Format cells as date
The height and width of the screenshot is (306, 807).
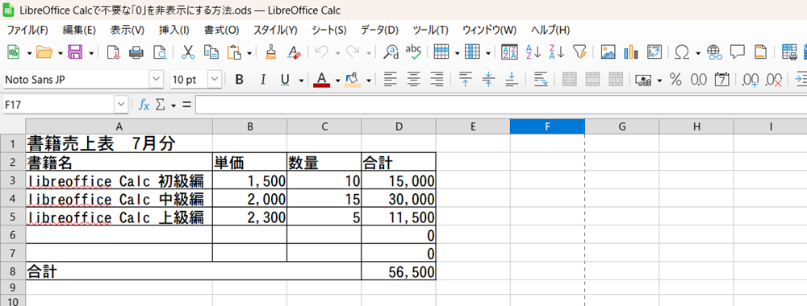[722, 80]
